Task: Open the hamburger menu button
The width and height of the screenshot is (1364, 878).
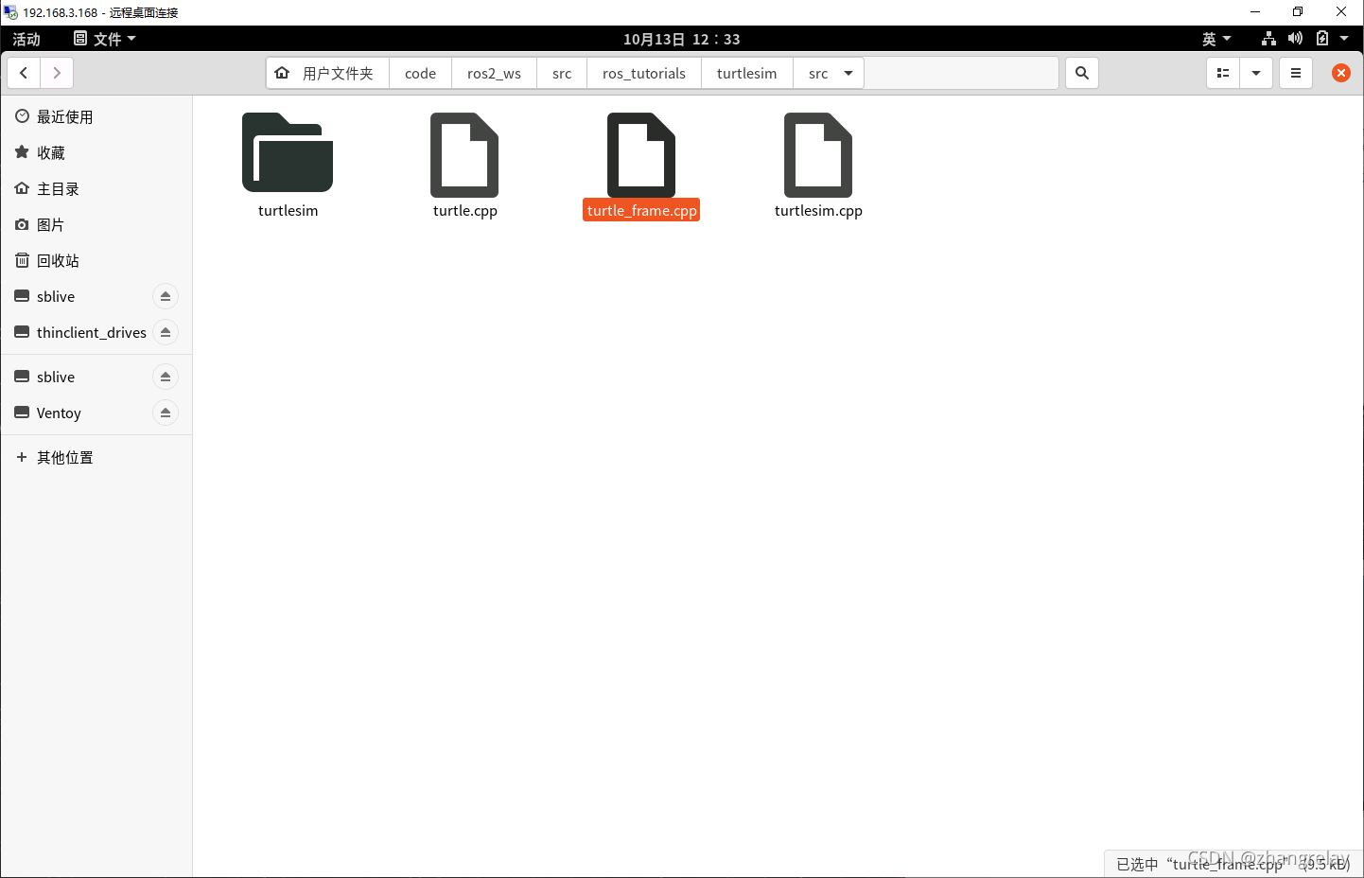Action: (x=1296, y=73)
